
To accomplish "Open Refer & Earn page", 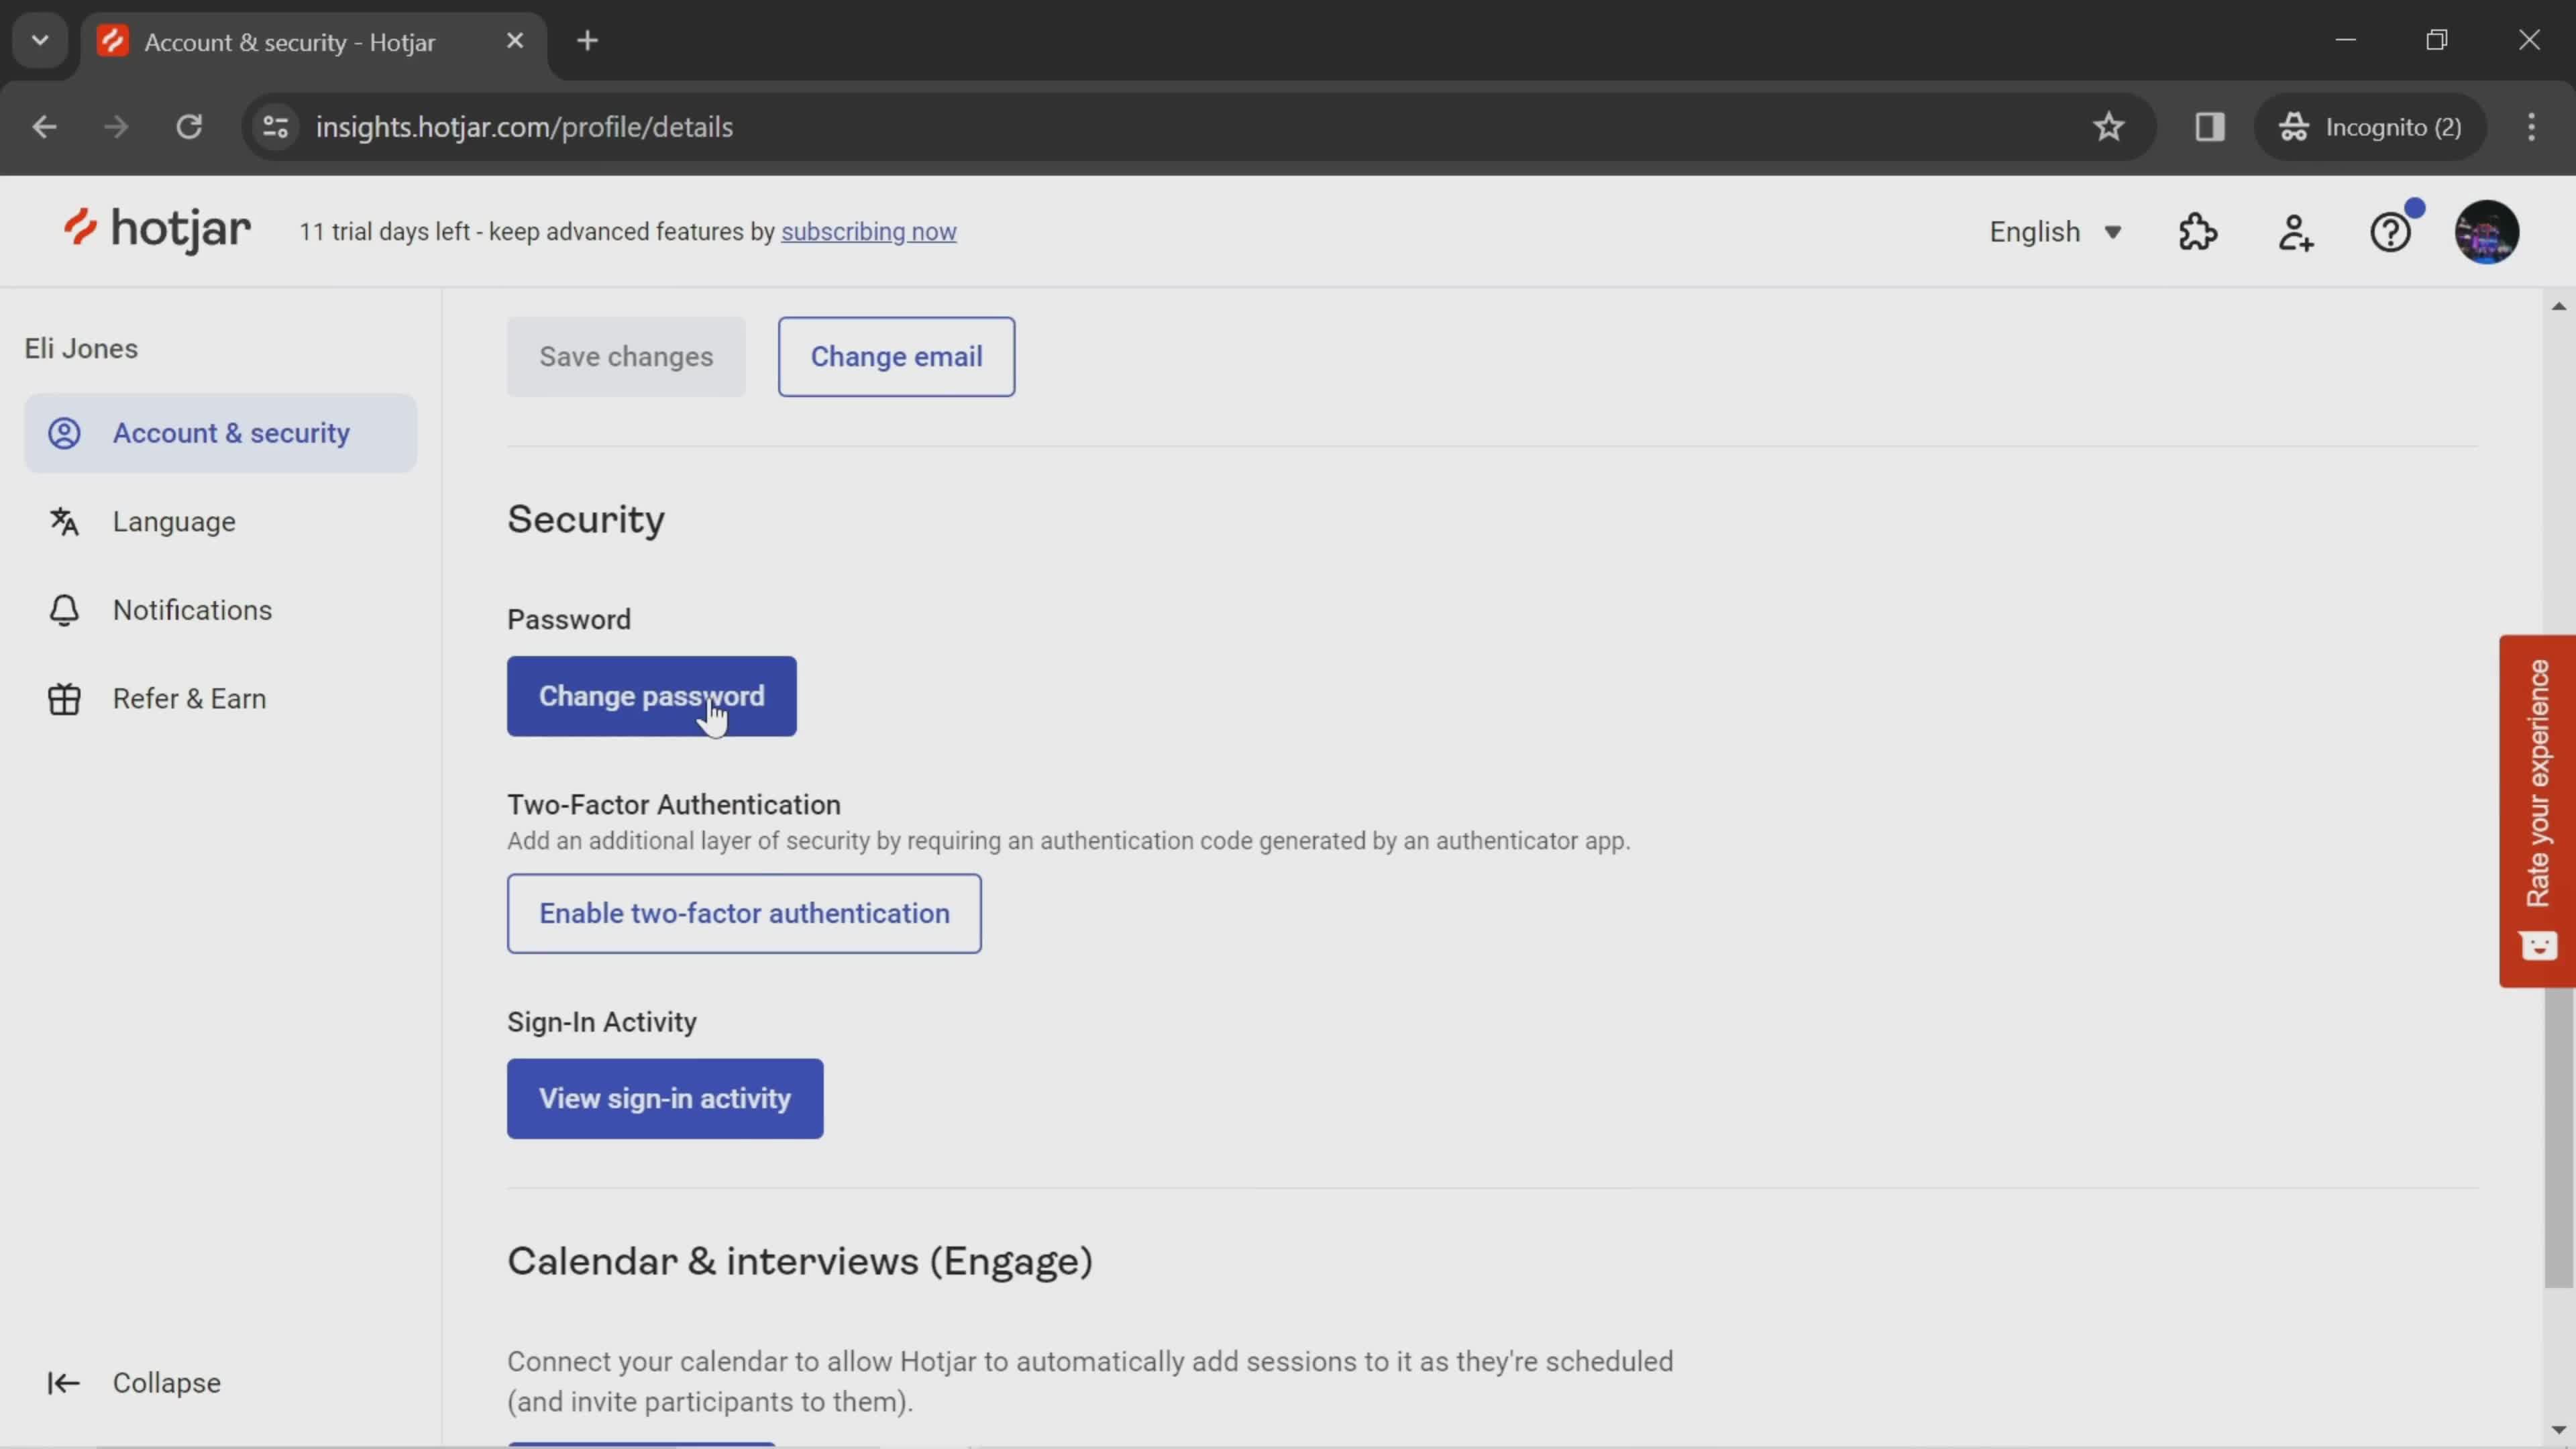I will point(189,697).
